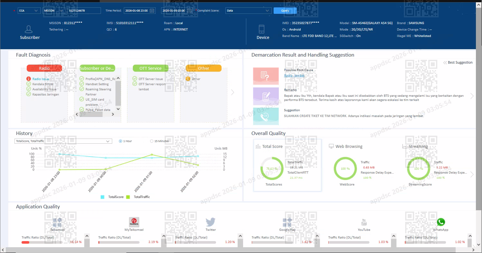Viewport: 482px width, 253px height.
Task: Click the Total Score bar chart icon
Action: click(258, 146)
